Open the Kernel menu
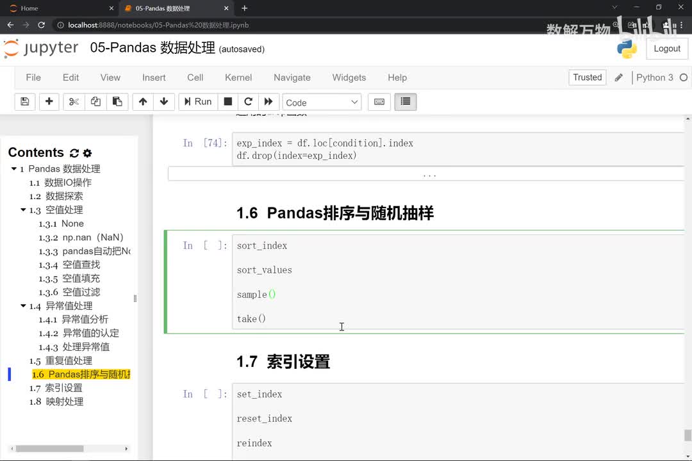The width and height of the screenshot is (692, 461). 238,77
